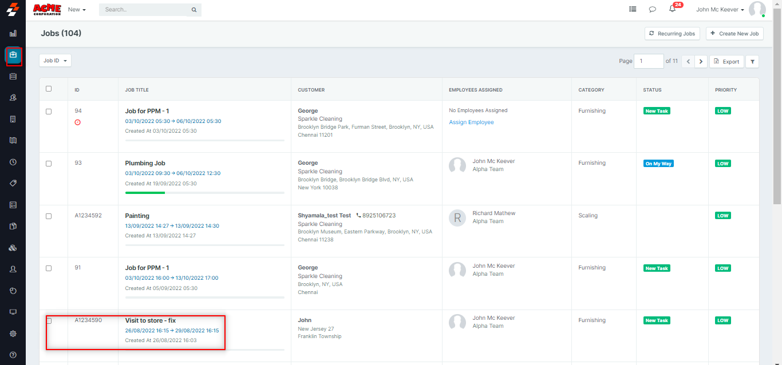Open the notifications bell icon
The height and width of the screenshot is (365, 782).
tap(672, 9)
